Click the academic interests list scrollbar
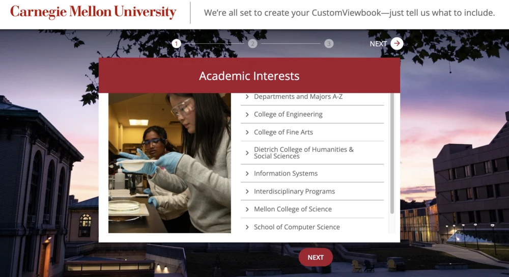This screenshot has height=277, width=509. point(392,153)
